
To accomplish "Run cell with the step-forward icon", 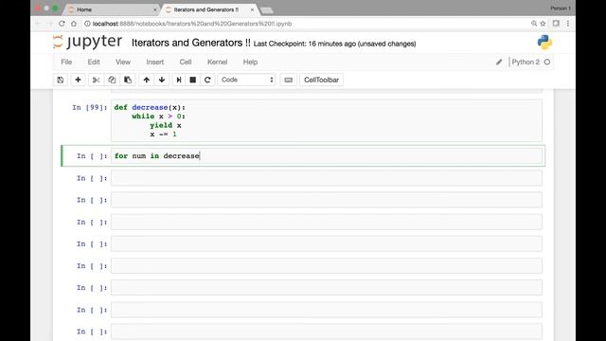I will click(179, 80).
